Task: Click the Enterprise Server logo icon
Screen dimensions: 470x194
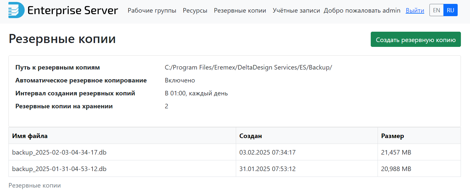Action: point(16,10)
